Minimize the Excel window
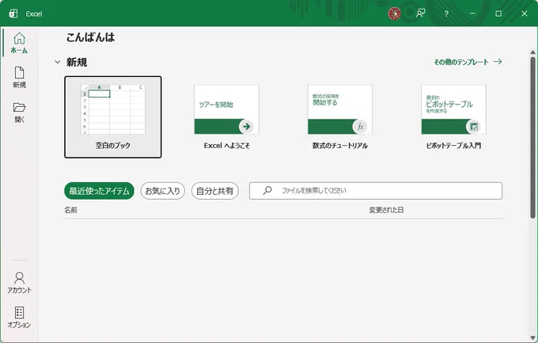 (x=472, y=13)
